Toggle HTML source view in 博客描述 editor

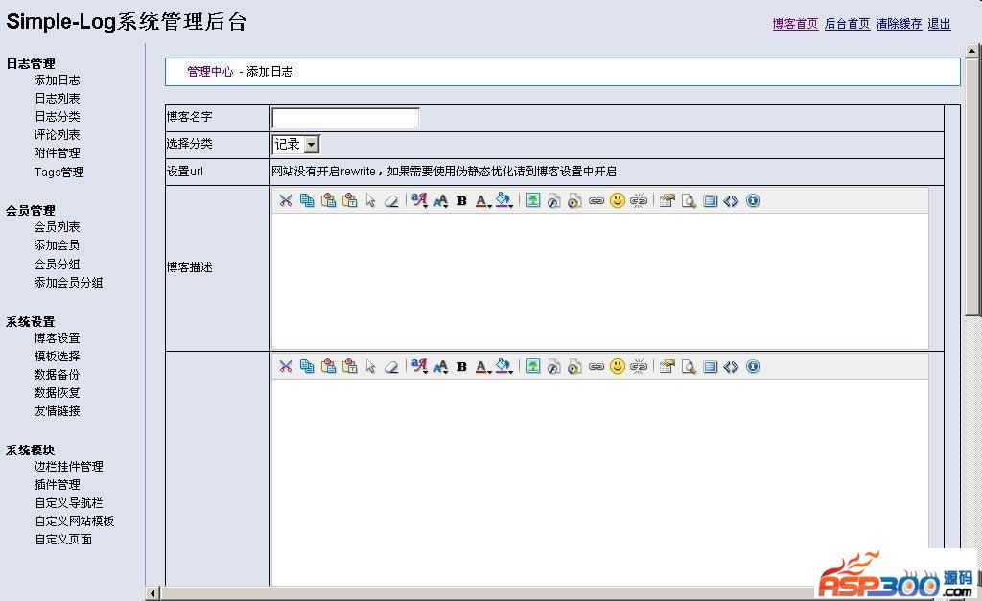click(x=731, y=200)
